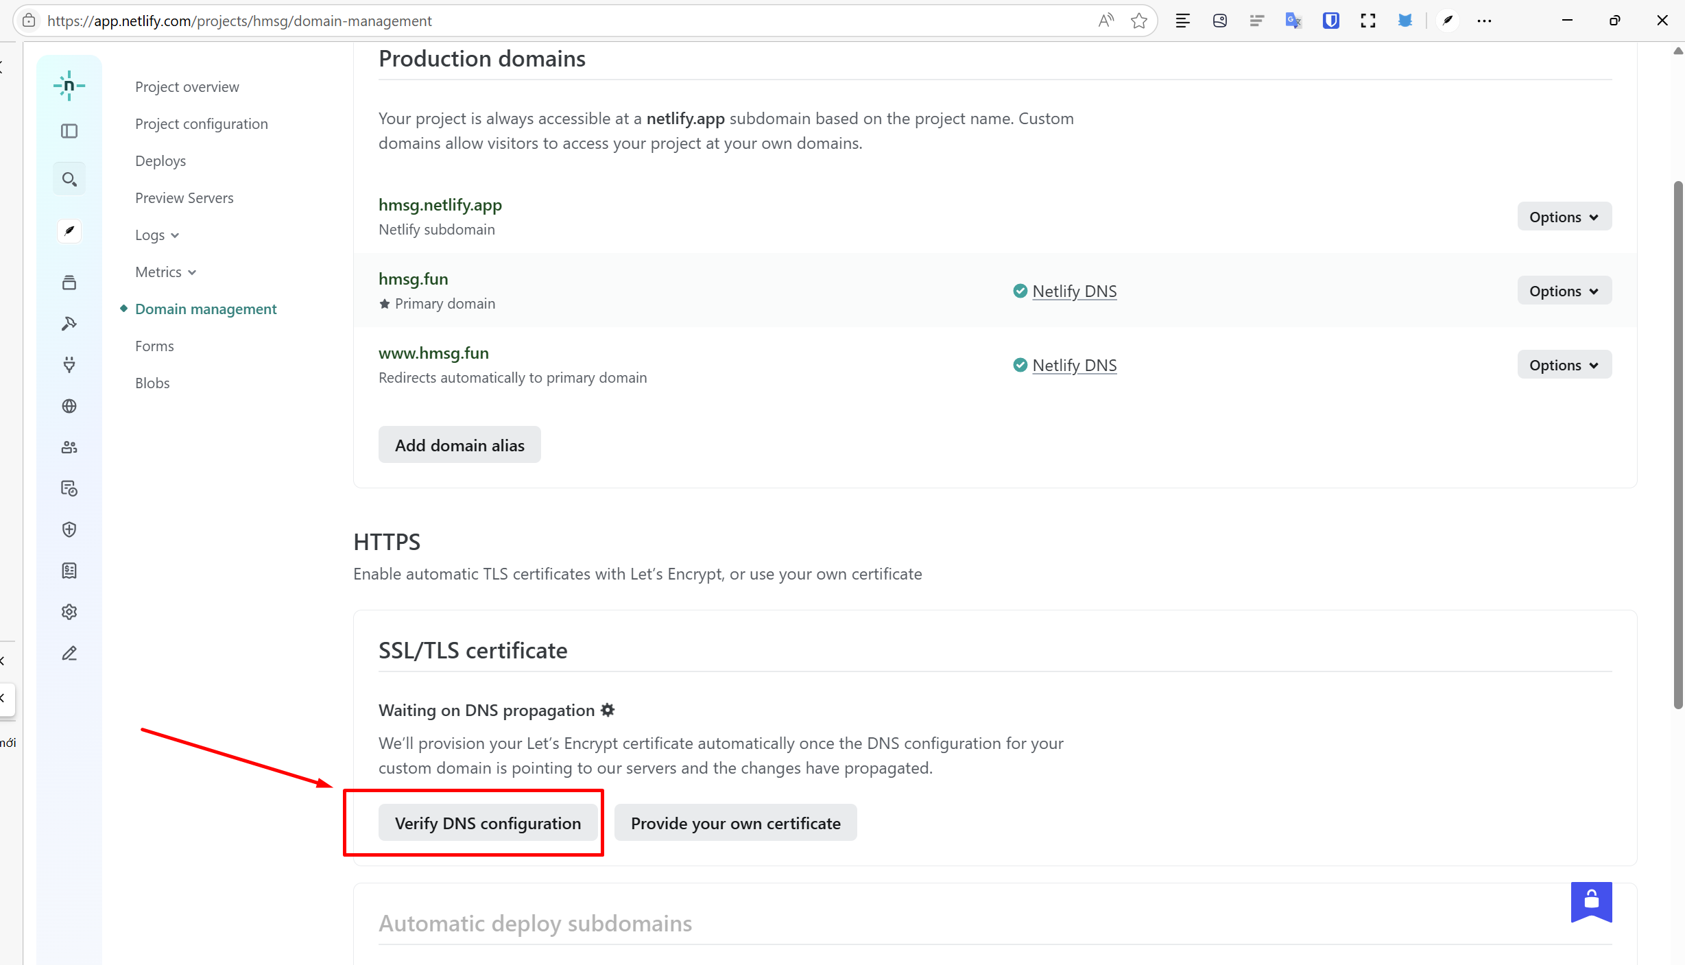Viewport: 1685px width, 965px height.
Task: Click the Netlify logo icon
Action: [x=69, y=86]
